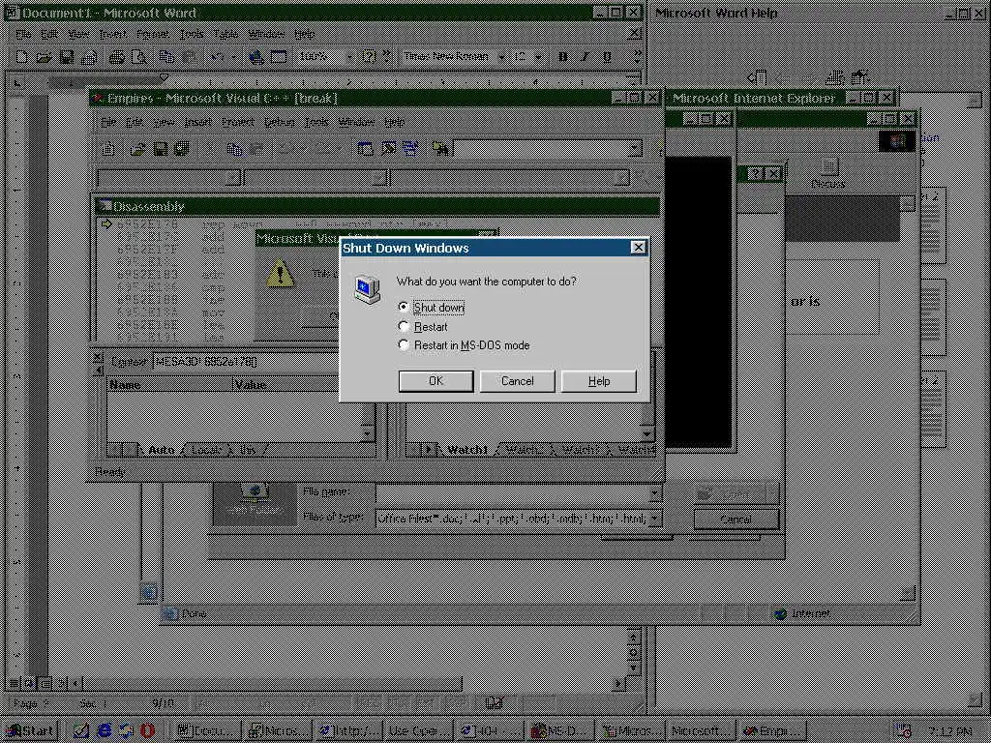Click system tray clock
The image size is (991, 743).
coord(951,731)
